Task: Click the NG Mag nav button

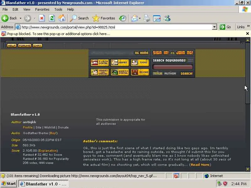Action: pyautogui.click(x=140, y=72)
